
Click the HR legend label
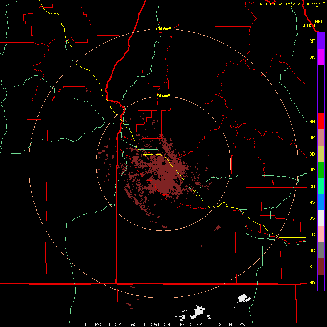tap(312, 170)
